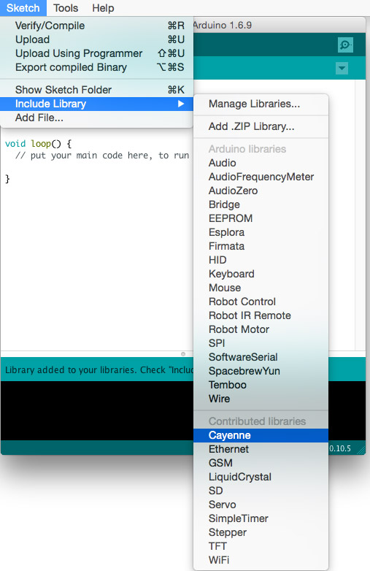Include the TFT library
This screenshot has height=571, width=370.
[261, 546]
